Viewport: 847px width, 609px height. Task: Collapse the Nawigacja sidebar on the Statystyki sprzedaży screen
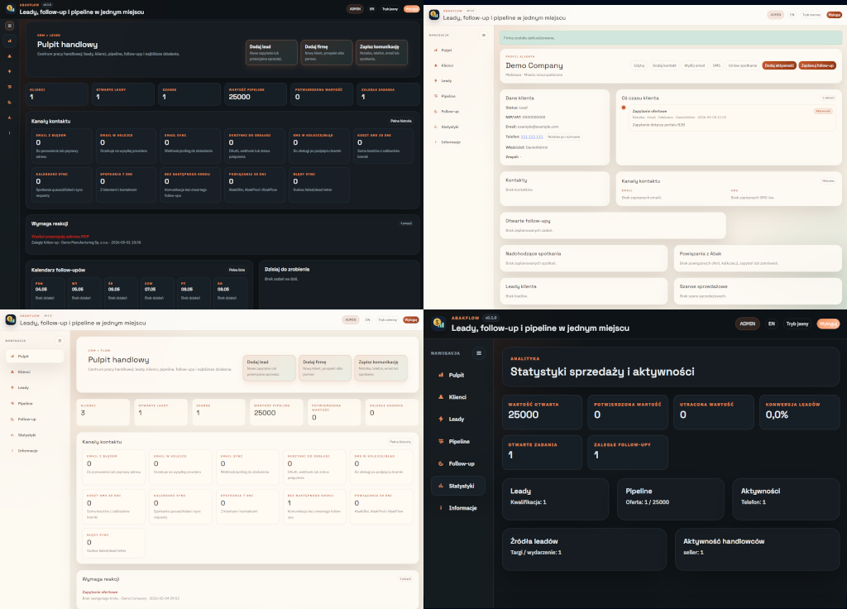[x=479, y=353]
